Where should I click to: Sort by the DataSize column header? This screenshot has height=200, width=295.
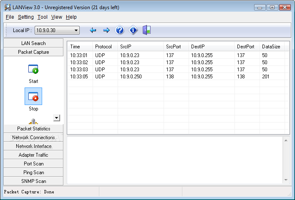[272, 47]
